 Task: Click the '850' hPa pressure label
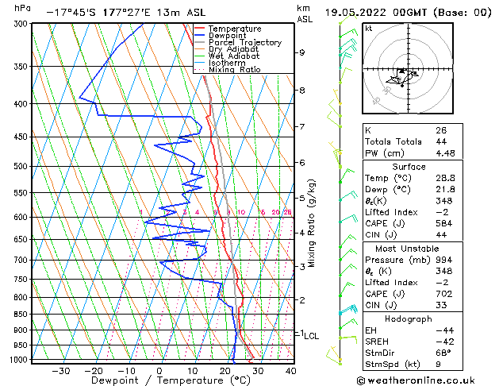click(22, 315)
